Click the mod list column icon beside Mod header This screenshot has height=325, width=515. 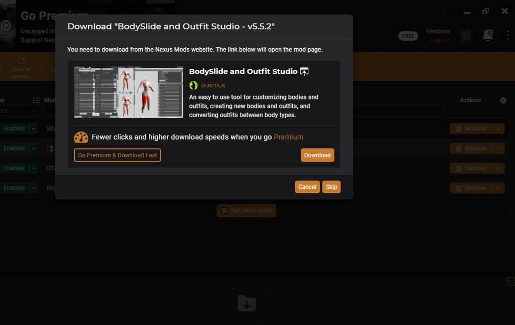pos(36,100)
